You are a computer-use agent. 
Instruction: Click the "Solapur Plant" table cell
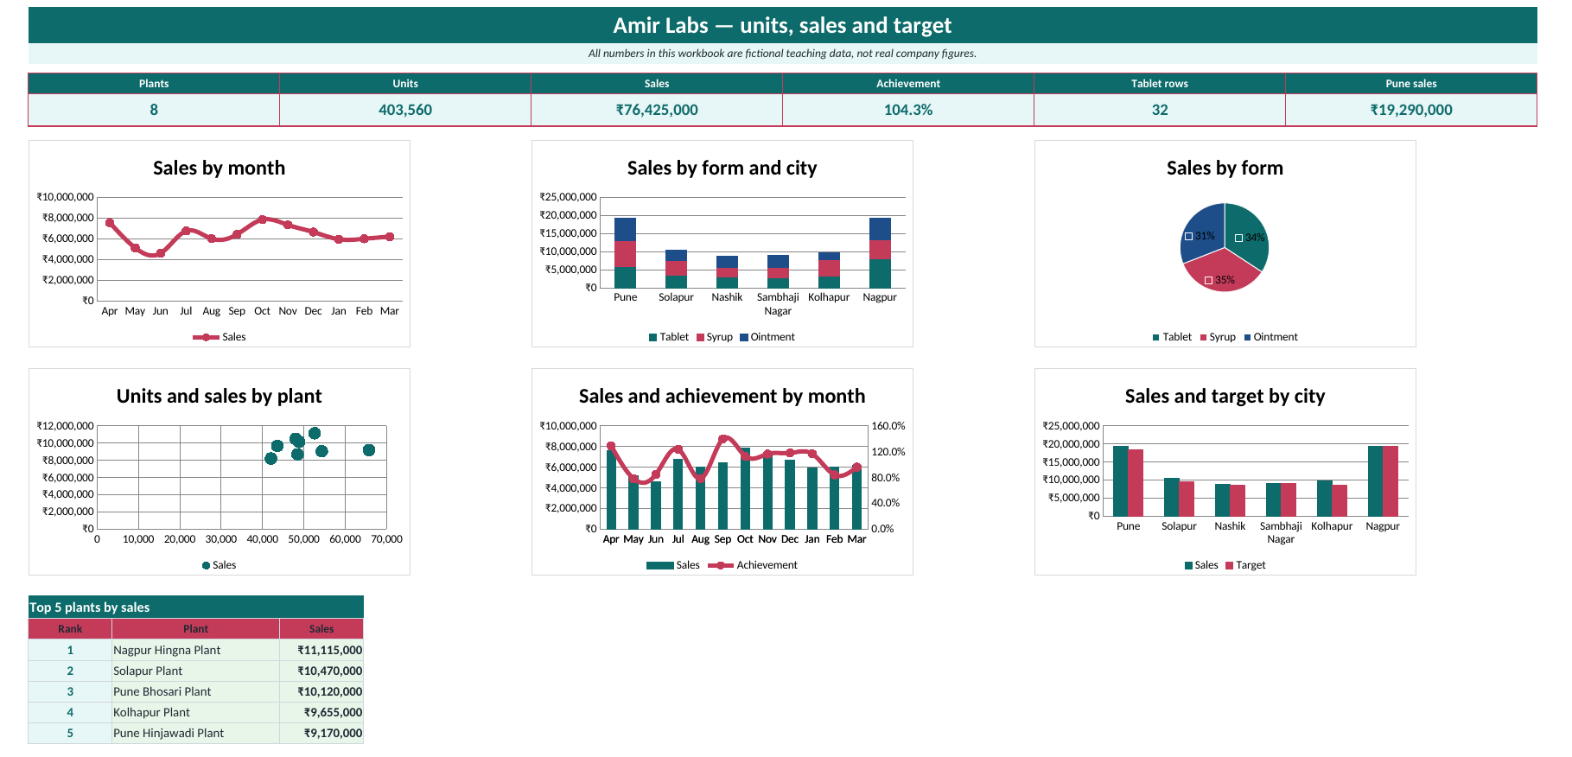[x=195, y=671]
